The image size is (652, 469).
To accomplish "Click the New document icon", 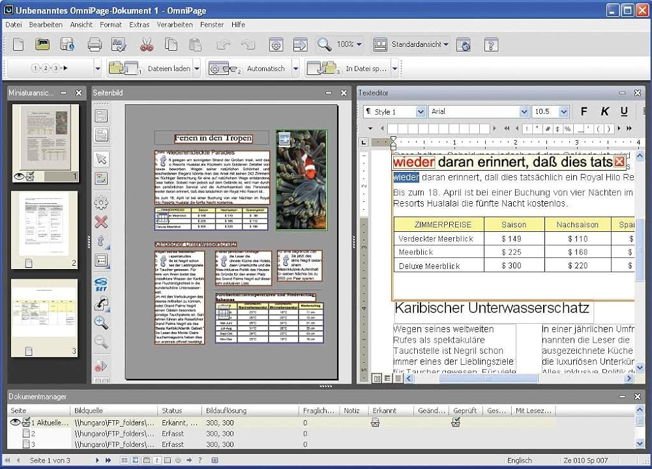I will pos(18,44).
